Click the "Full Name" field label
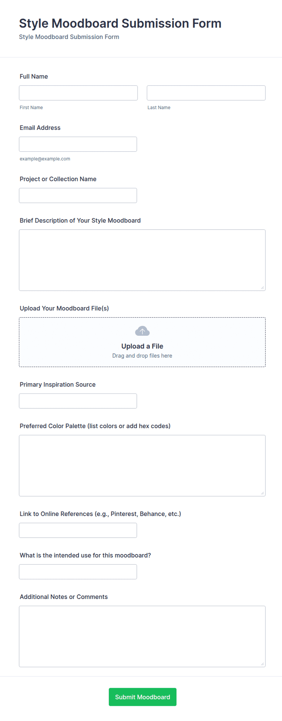282x721 pixels. [34, 76]
